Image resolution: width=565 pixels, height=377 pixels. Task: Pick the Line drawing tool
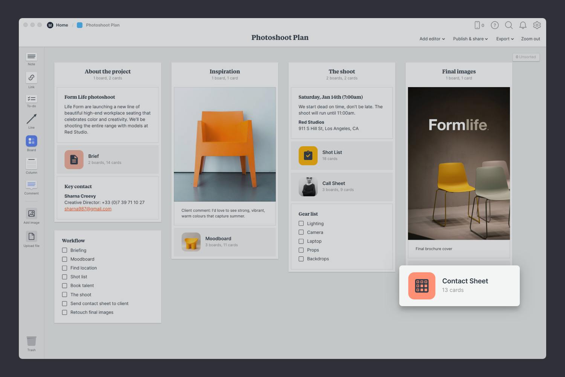click(x=31, y=119)
